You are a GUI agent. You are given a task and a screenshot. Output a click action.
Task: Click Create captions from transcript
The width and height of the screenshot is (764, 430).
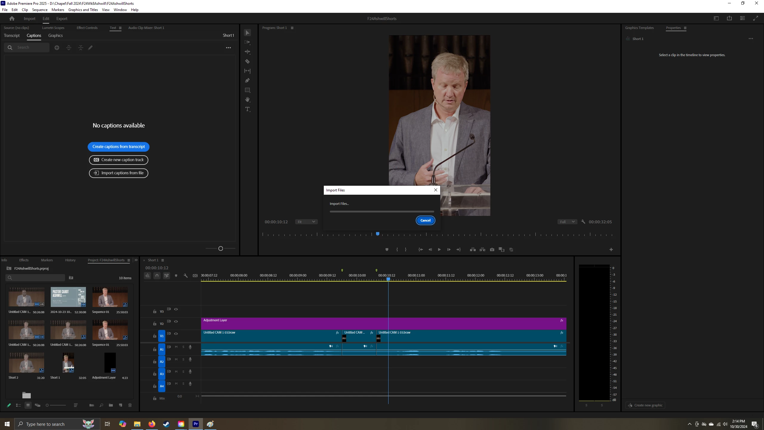pos(118,147)
